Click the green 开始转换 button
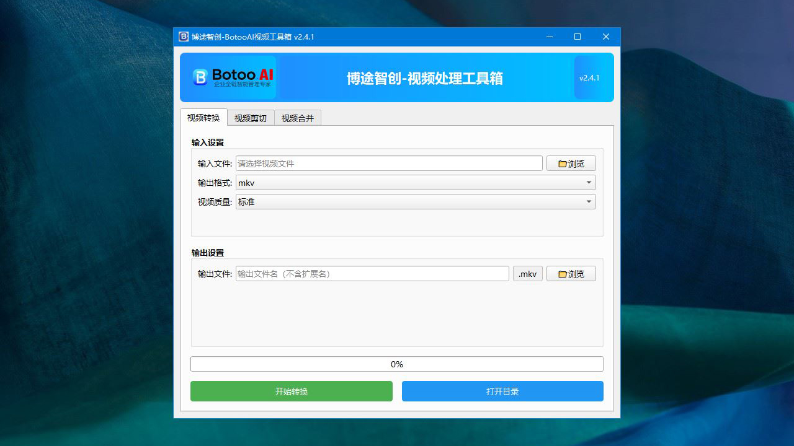The width and height of the screenshot is (794, 446). coord(291,391)
